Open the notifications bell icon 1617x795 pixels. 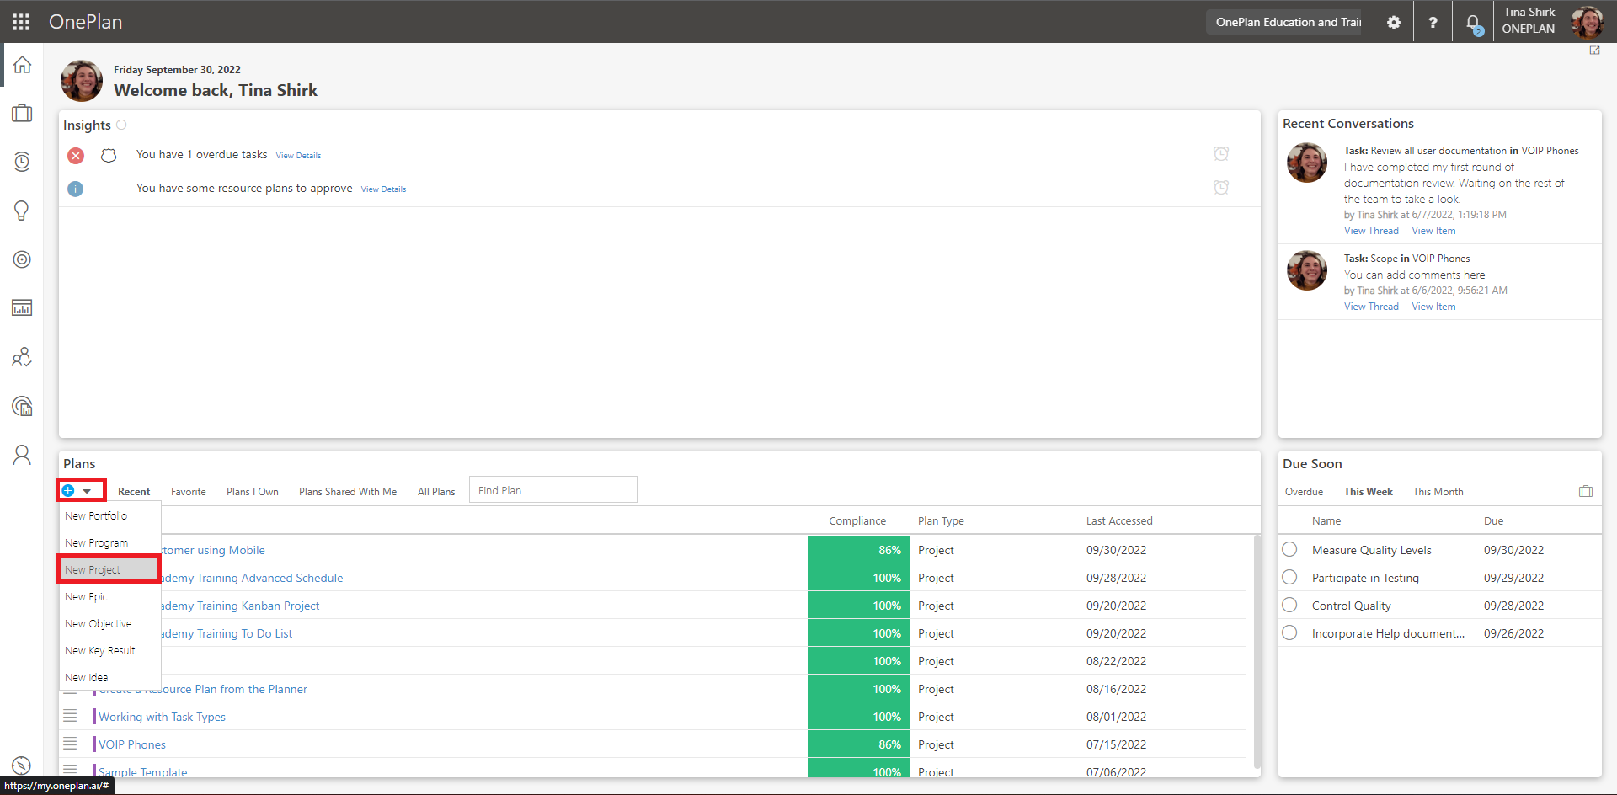pos(1473,24)
